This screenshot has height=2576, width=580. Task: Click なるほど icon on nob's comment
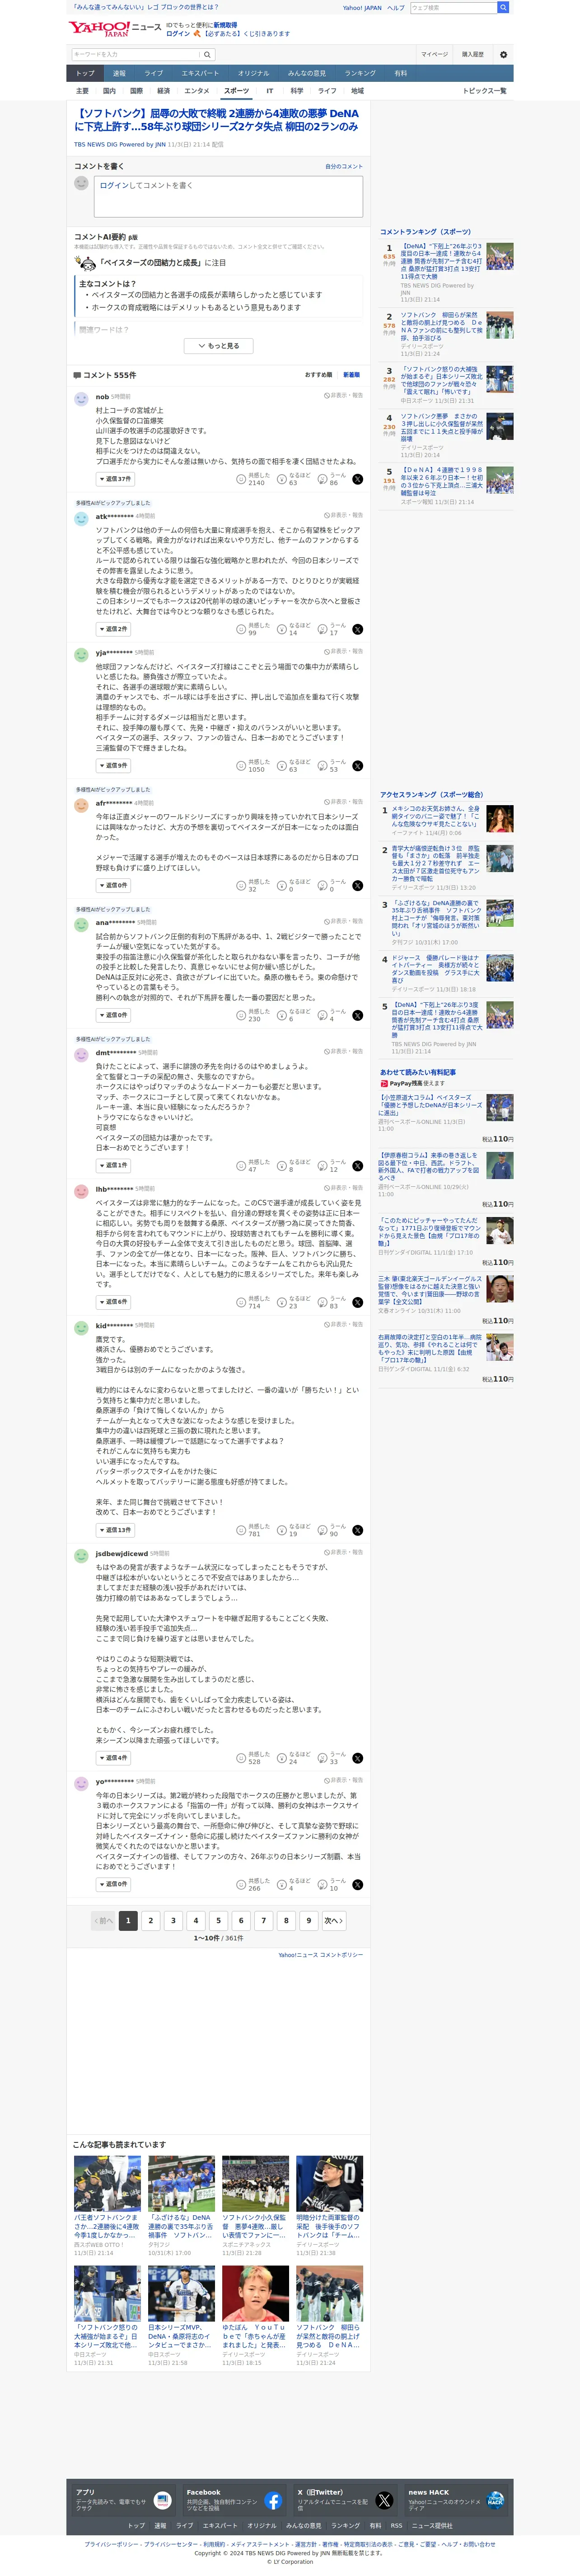[282, 479]
